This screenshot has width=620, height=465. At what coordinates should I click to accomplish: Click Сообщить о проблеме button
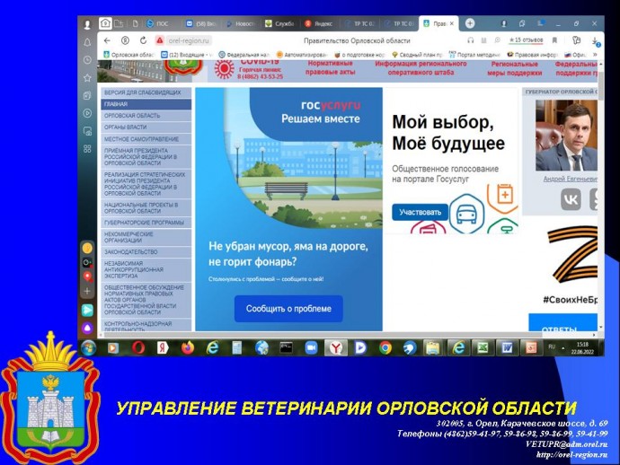[288, 309]
